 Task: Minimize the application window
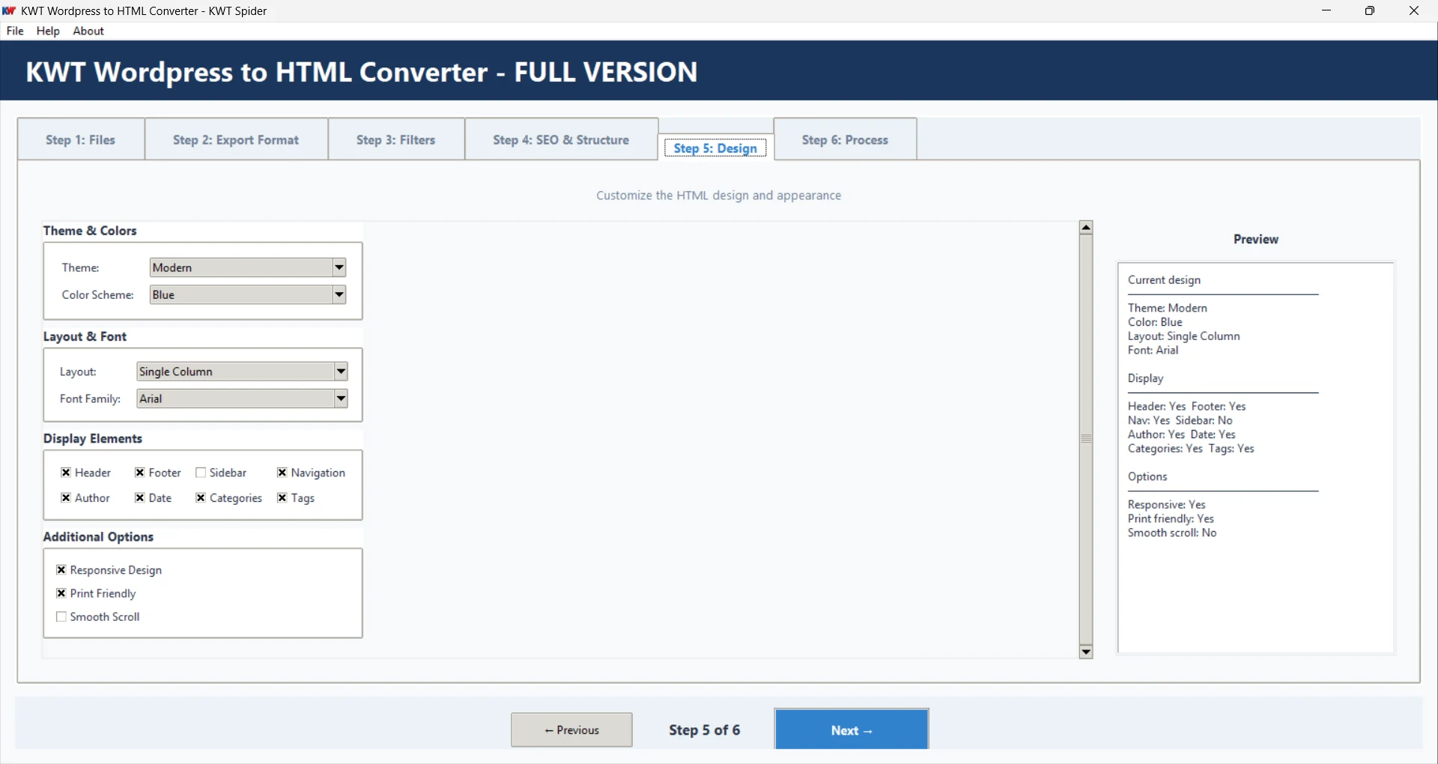(x=1326, y=10)
